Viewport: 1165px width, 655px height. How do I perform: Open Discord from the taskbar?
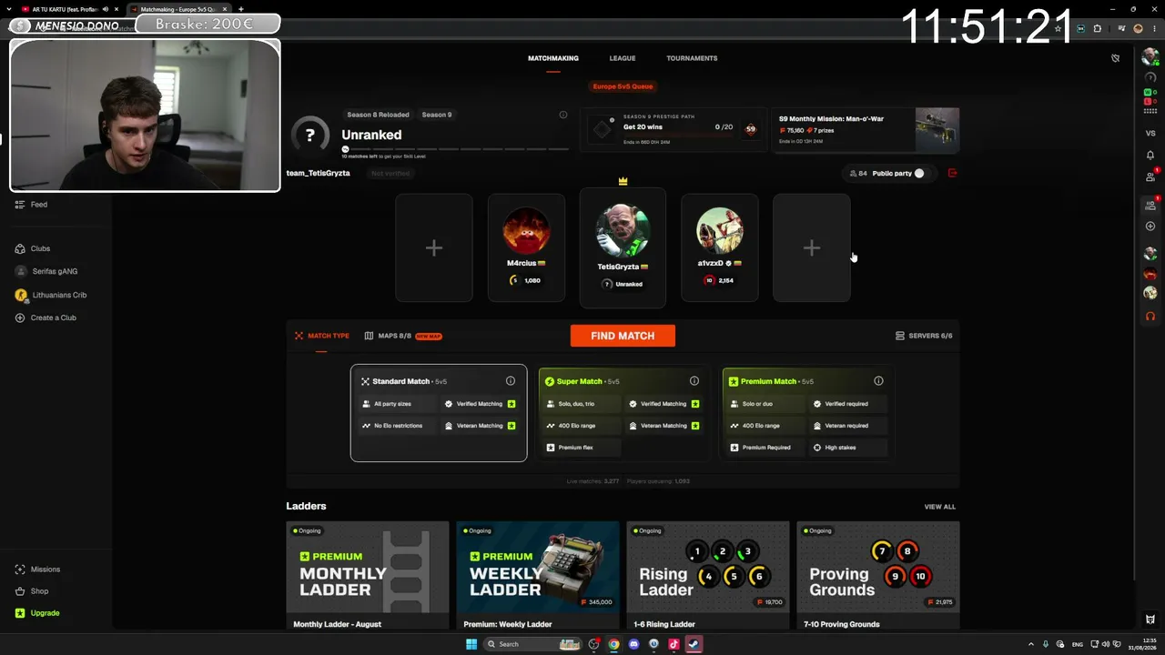633,644
